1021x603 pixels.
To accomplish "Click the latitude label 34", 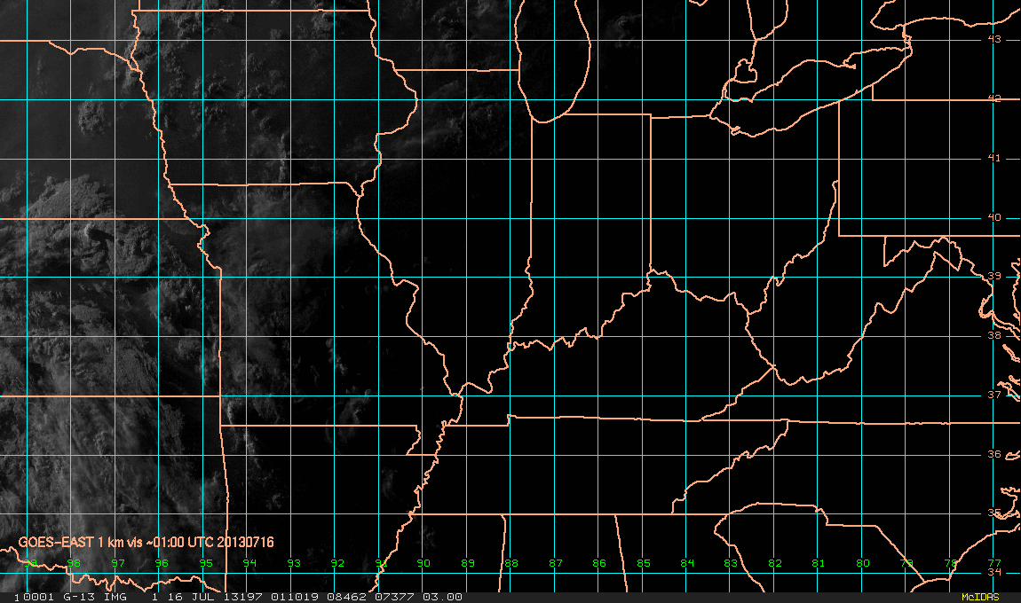I will pyautogui.click(x=994, y=572).
